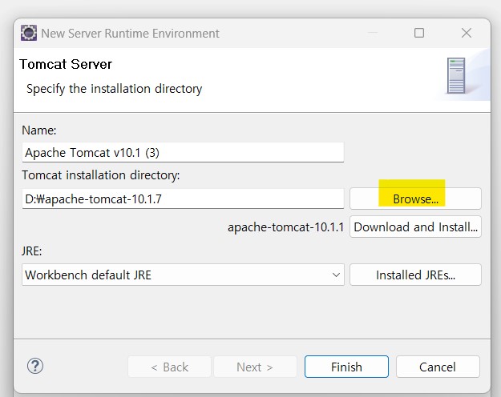Click the Tomcat Server heading text
The width and height of the screenshot is (501, 397).
[66, 65]
